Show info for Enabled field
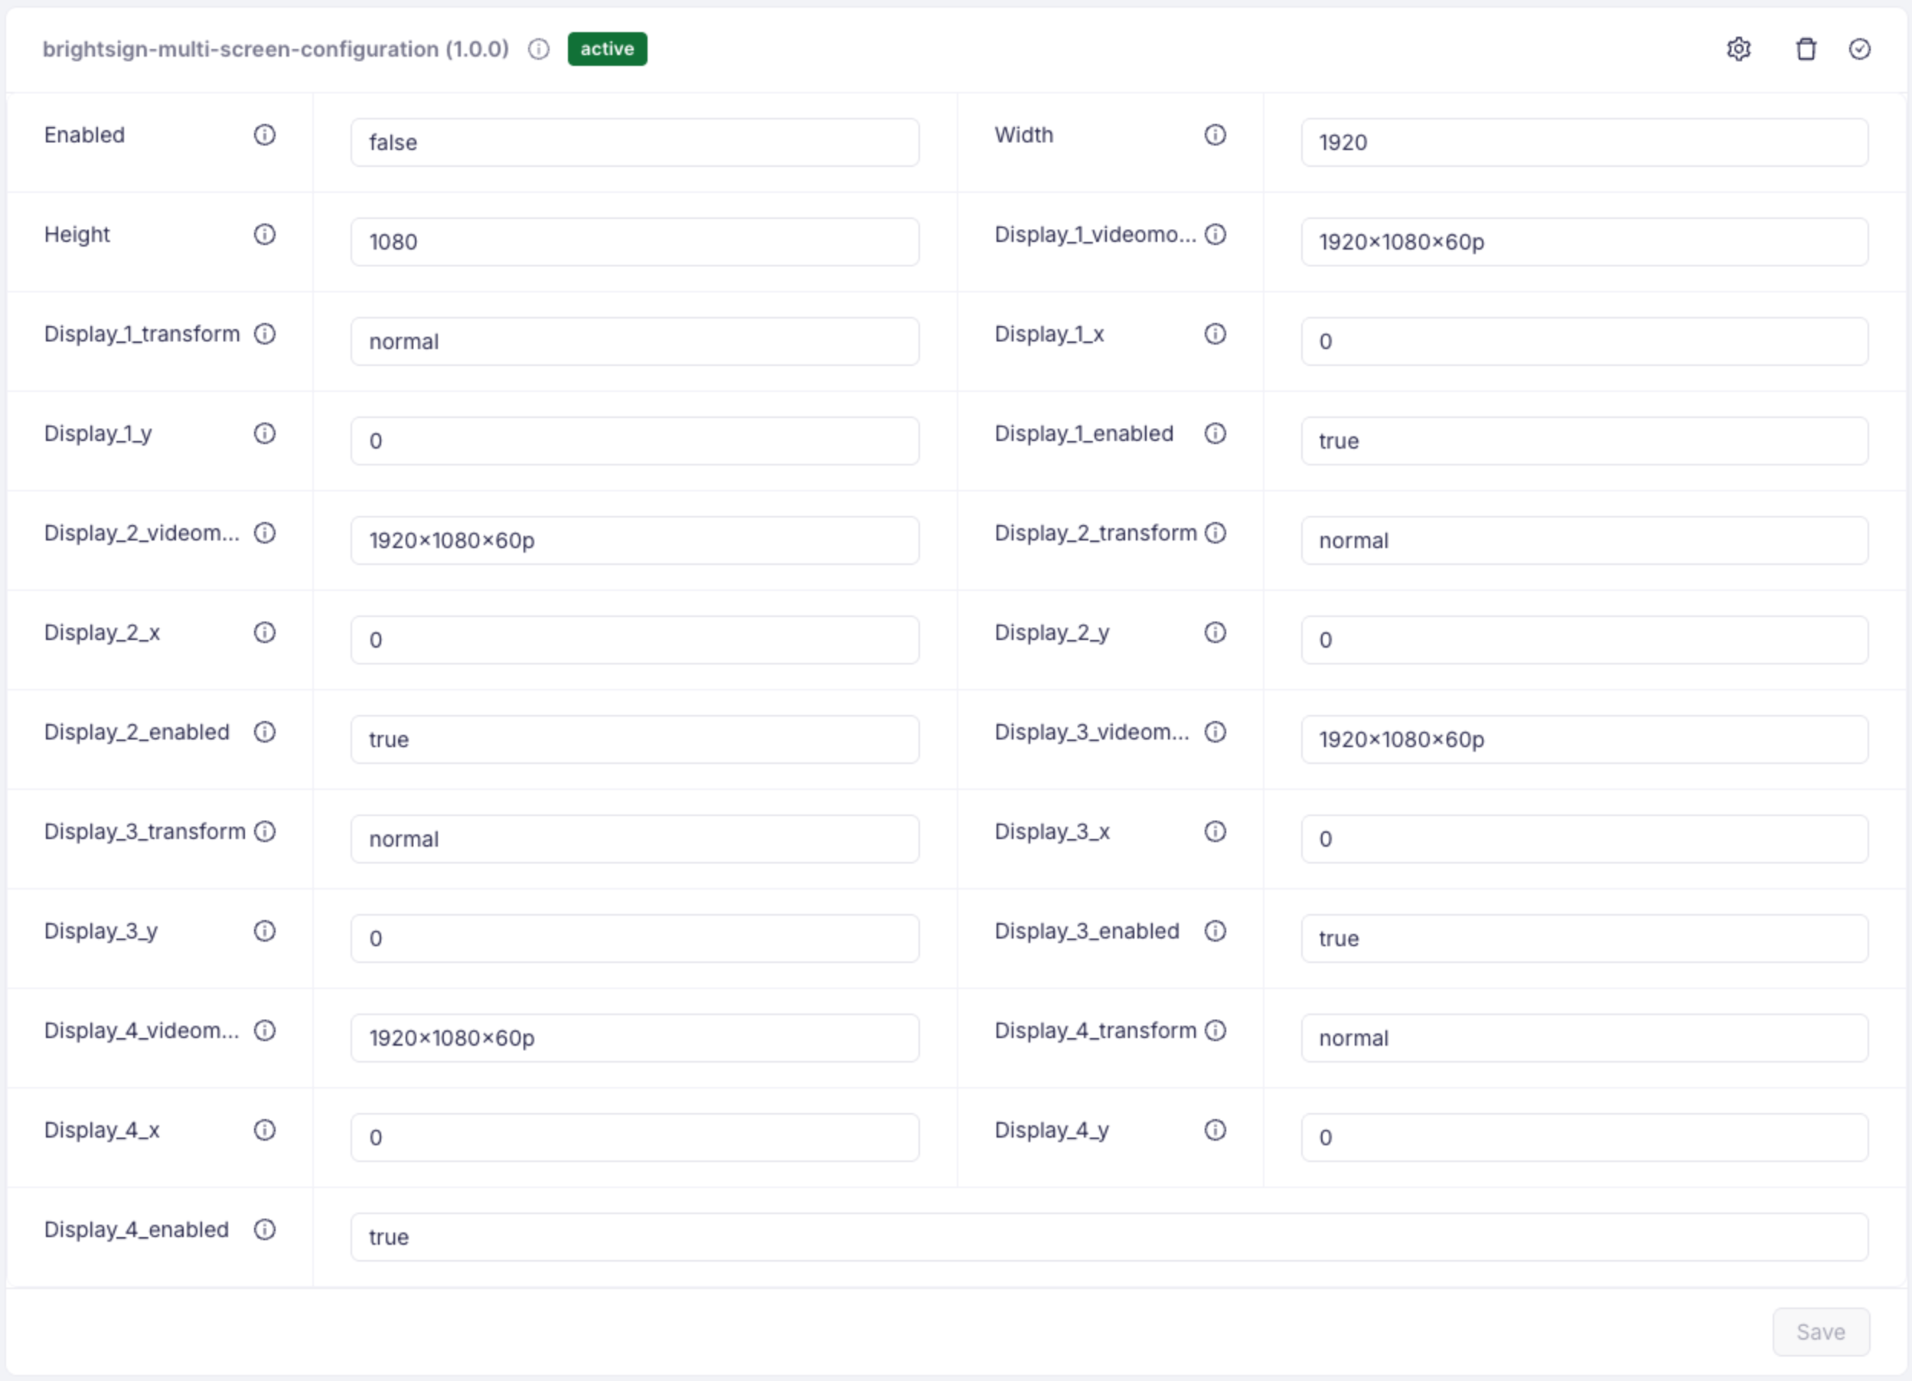This screenshot has height=1381, width=1912. coord(265,135)
